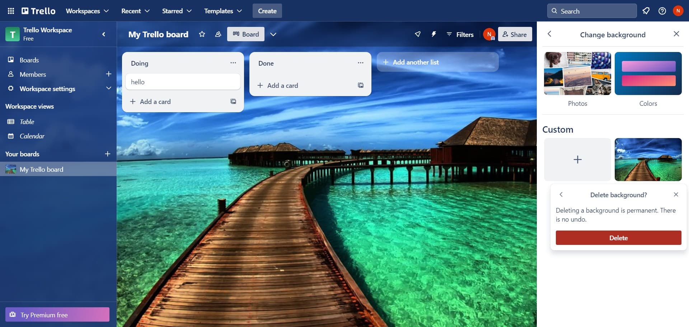Screen dimensions: 689x327
Task: Open the Power-Ups lightning icon
Action: click(434, 34)
